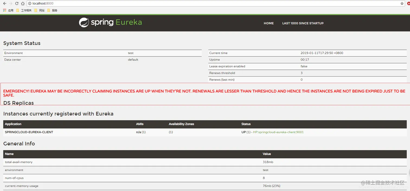This screenshot has height=191, width=410.
Task: Select SPRINGCLOUD-EUREKA-CLIENT application name
Action: 29,132
